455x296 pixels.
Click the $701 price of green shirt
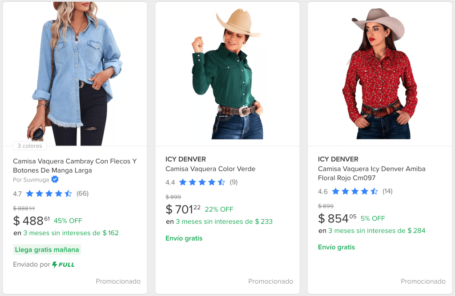pyautogui.click(x=183, y=209)
